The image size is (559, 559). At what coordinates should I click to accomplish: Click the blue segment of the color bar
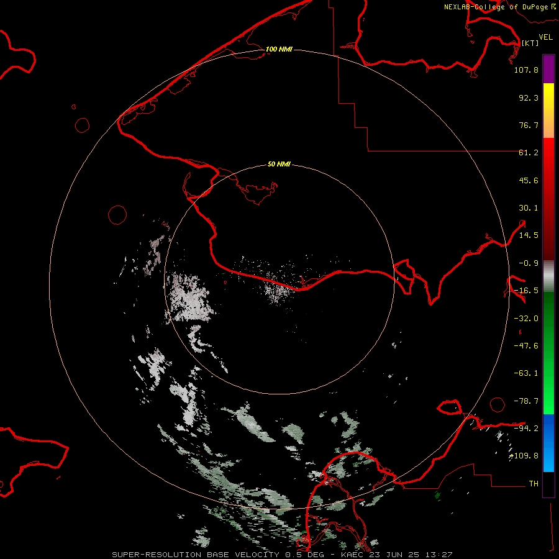tap(548, 442)
